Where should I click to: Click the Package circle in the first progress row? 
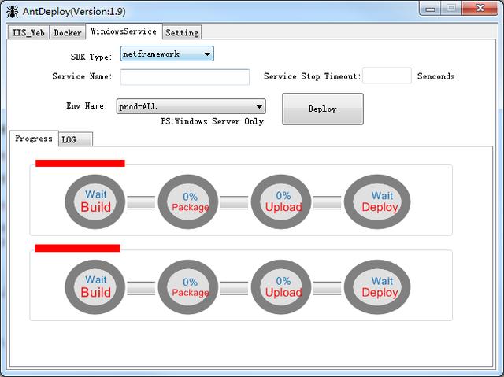coord(188,201)
